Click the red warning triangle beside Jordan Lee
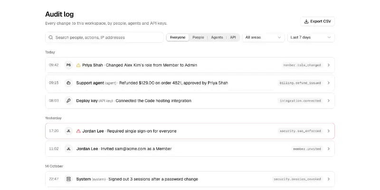 click(78, 131)
